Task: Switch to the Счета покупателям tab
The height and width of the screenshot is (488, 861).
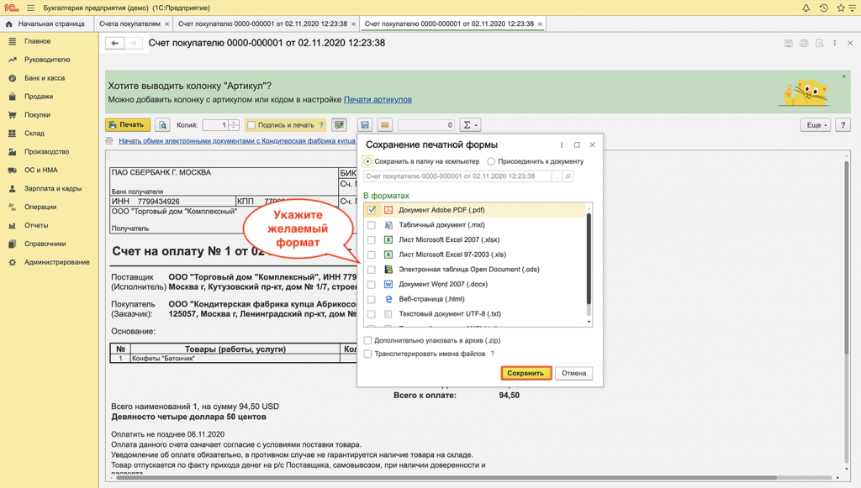Action: (129, 24)
